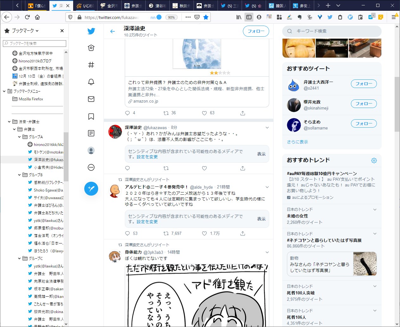This screenshot has height=327, width=400.
Task: Open Notifications bell icon
Action: click(x=91, y=82)
